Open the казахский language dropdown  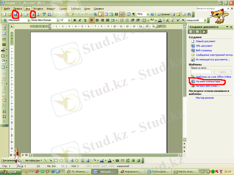click(x=205, y=20)
